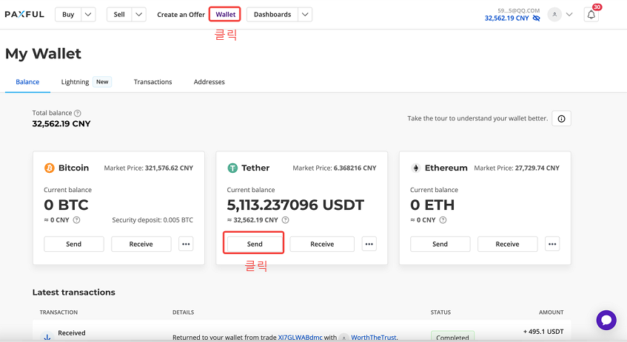
Task: Open the notifications bell
Action: (x=591, y=15)
